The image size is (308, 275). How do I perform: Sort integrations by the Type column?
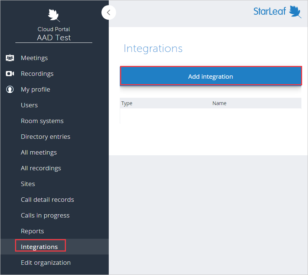[126, 103]
